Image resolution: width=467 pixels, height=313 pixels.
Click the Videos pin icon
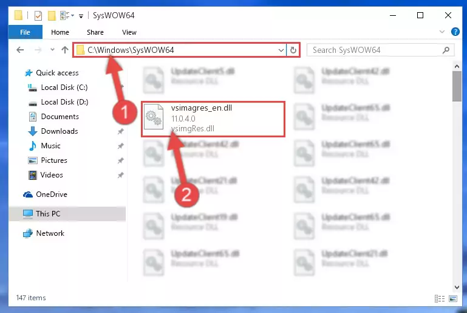point(120,175)
